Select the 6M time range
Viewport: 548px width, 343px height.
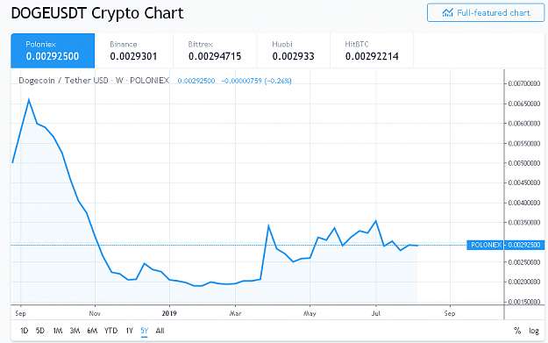[92, 331]
